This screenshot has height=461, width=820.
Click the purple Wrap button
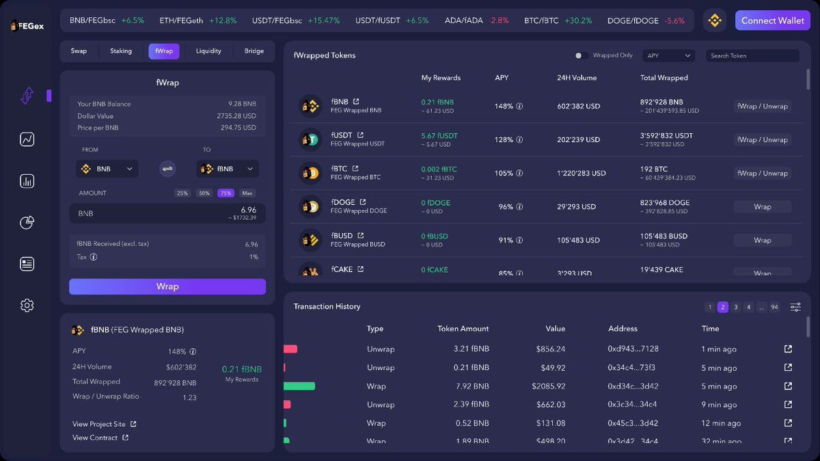coord(167,287)
